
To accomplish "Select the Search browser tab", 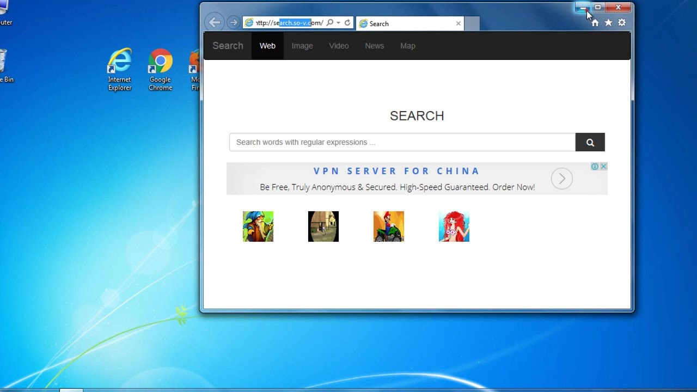I will pos(409,23).
